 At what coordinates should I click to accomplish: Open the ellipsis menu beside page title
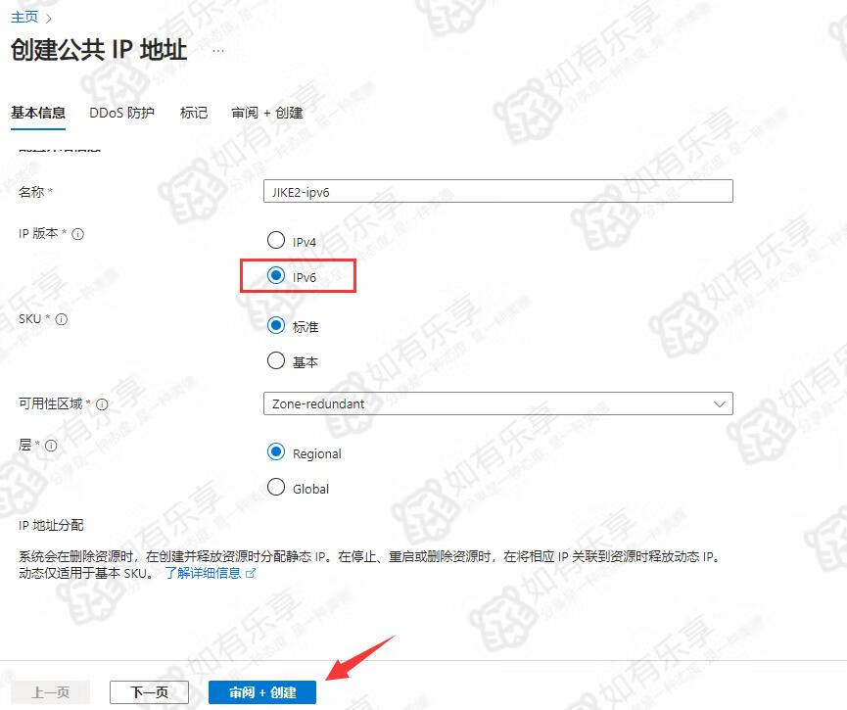217,50
